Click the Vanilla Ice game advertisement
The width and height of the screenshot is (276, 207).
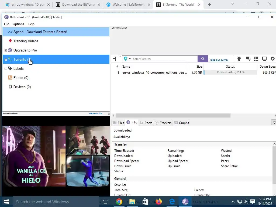[56, 156]
